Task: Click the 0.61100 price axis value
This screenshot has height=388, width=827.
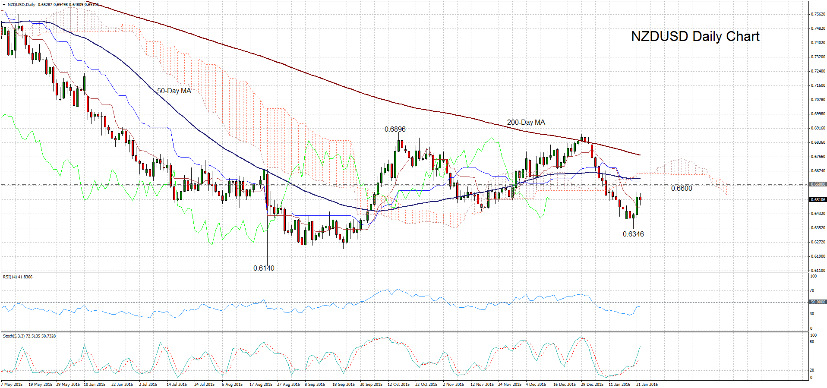Action: pos(818,270)
